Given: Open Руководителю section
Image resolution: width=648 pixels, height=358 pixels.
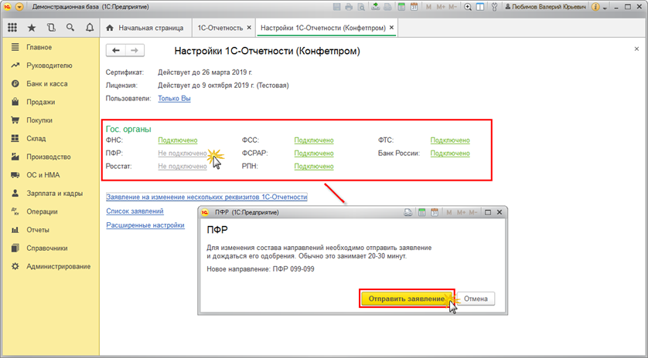Looking at the screenshot, I should coord(49,65).
